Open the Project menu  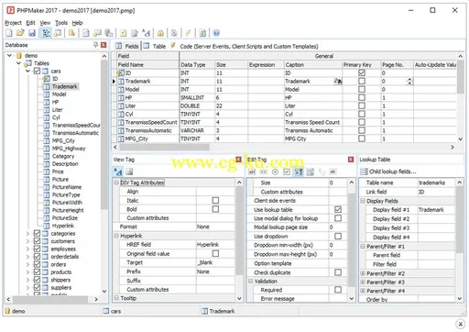(x=13, y=23)
